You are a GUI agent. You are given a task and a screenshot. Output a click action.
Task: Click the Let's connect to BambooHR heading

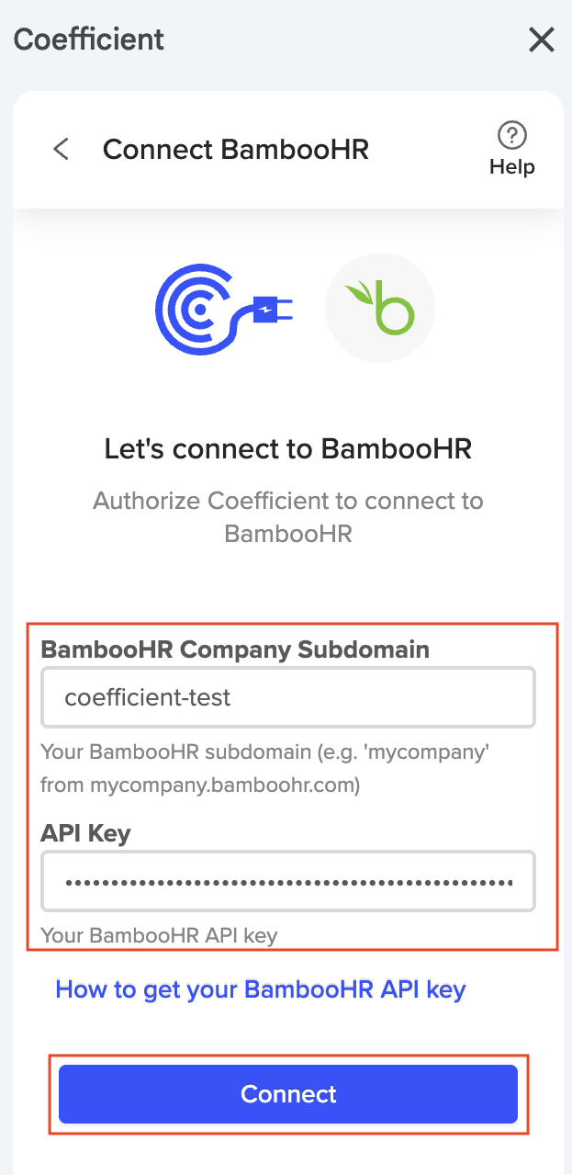click(288, 449)
